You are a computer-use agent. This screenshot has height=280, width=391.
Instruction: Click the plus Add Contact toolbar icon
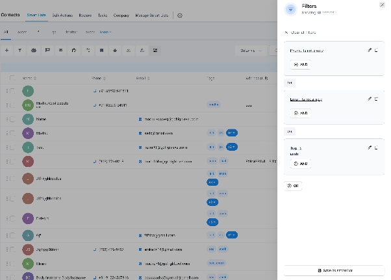6,51
